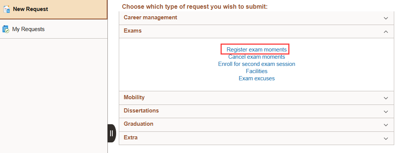Open the Extra section chevron
398x153 pixels.
click(386, 138)
